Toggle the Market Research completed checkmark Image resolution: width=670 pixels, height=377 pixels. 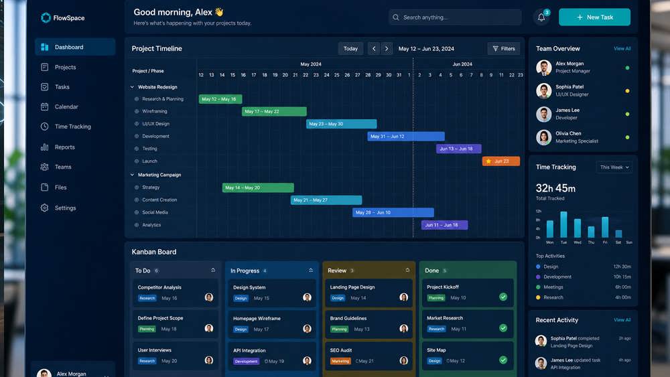tap(503, 328)
